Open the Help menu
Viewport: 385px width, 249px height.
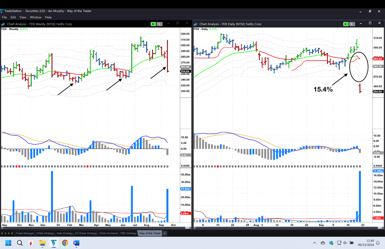[48, 17]
